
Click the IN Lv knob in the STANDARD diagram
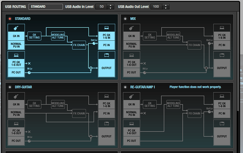[x=29, y=73]
